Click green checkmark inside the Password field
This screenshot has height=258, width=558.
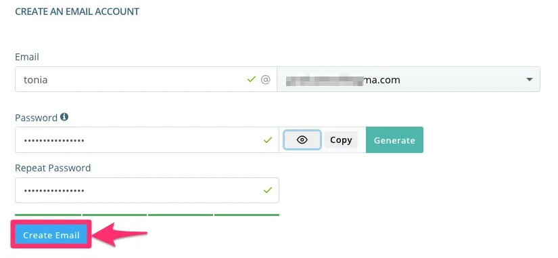coord(268,140)
